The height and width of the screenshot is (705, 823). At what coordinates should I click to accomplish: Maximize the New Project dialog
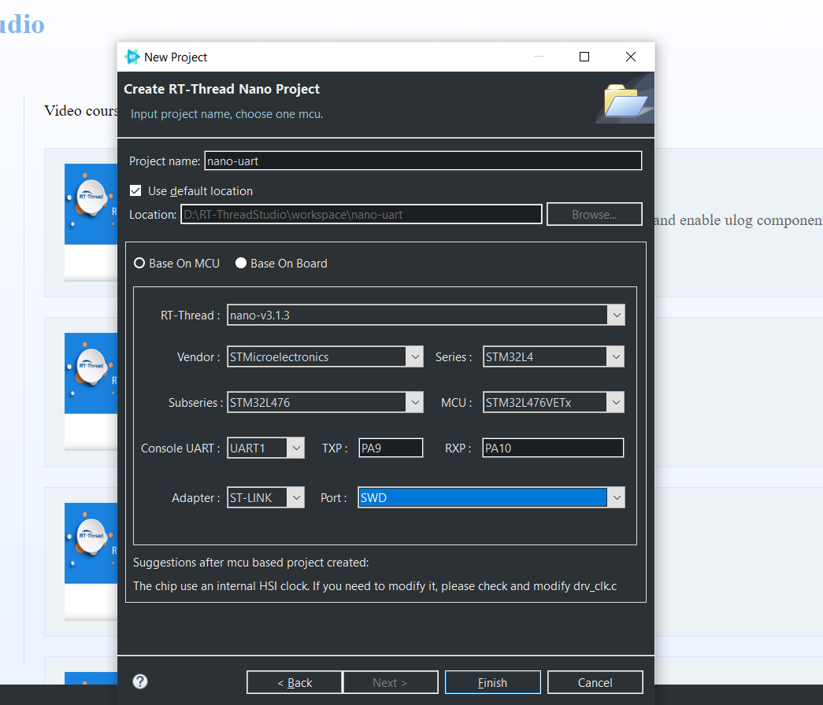(x=584, y=57)
